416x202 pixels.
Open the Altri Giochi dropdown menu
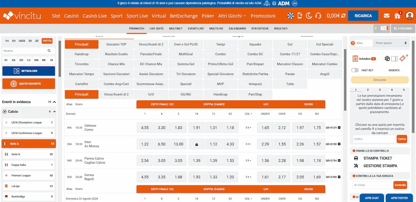[x=232, y=16]
